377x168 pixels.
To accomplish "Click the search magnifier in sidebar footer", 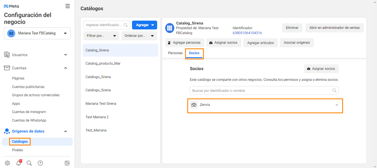I will (x=29, y=163).
